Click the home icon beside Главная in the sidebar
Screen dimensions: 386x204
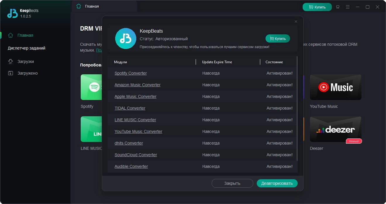[x=11, y=35]
